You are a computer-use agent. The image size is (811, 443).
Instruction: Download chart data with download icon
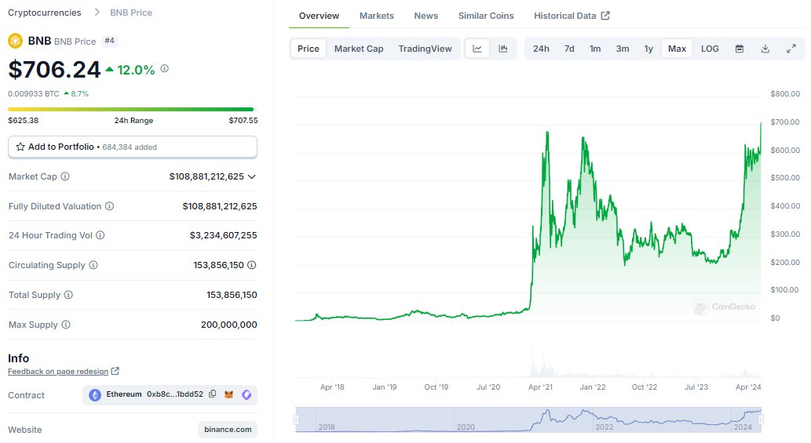point(765,49)
